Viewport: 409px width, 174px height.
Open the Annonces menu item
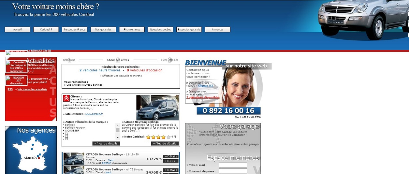[x=218, y=30]
